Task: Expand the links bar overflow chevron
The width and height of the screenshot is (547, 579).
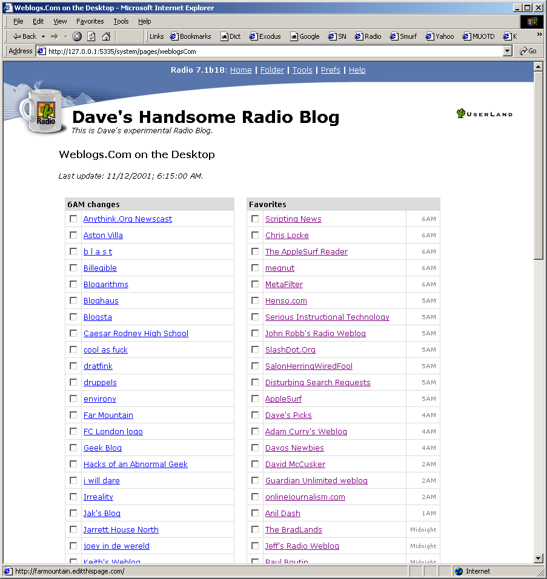Action: tap(539, 35)
